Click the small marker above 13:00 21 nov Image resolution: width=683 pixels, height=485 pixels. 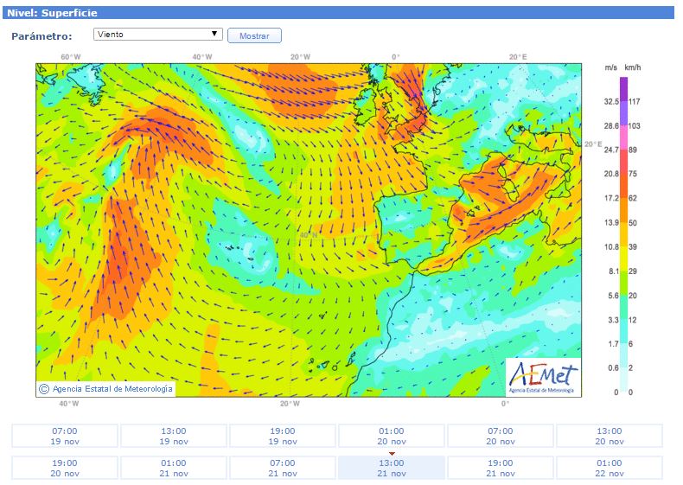coord(392,453)
